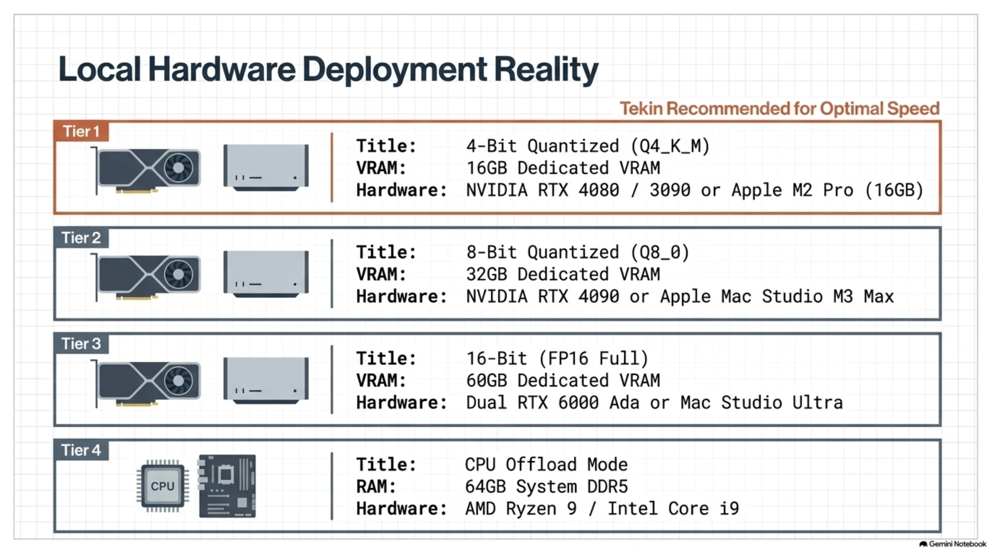Pick the Mac Studio icon in Tier 3

pos(266,380)
